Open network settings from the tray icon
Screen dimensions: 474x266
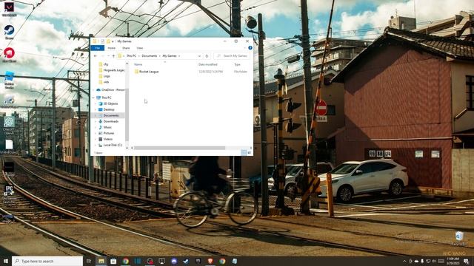(x=428, y=261)
